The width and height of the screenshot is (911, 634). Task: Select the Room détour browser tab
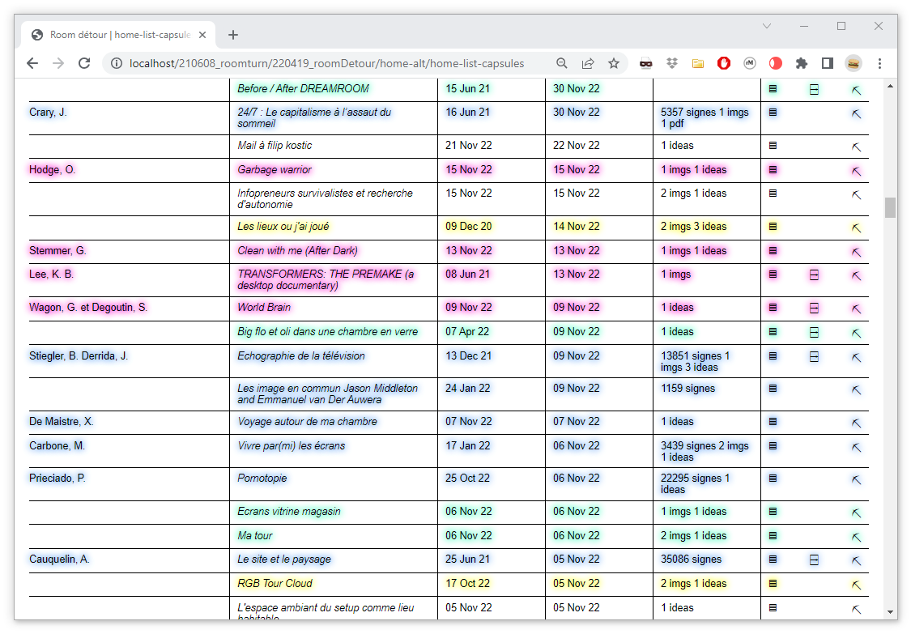pos(117,35)
